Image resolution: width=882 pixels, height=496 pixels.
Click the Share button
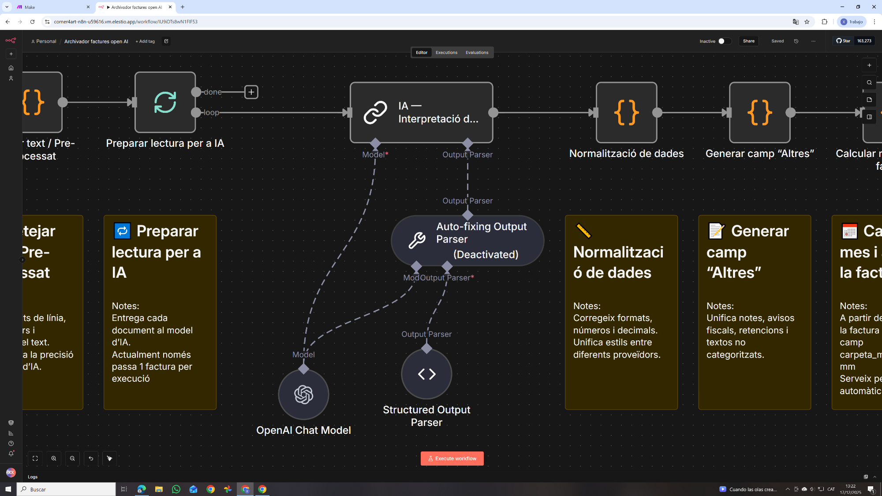748,41
